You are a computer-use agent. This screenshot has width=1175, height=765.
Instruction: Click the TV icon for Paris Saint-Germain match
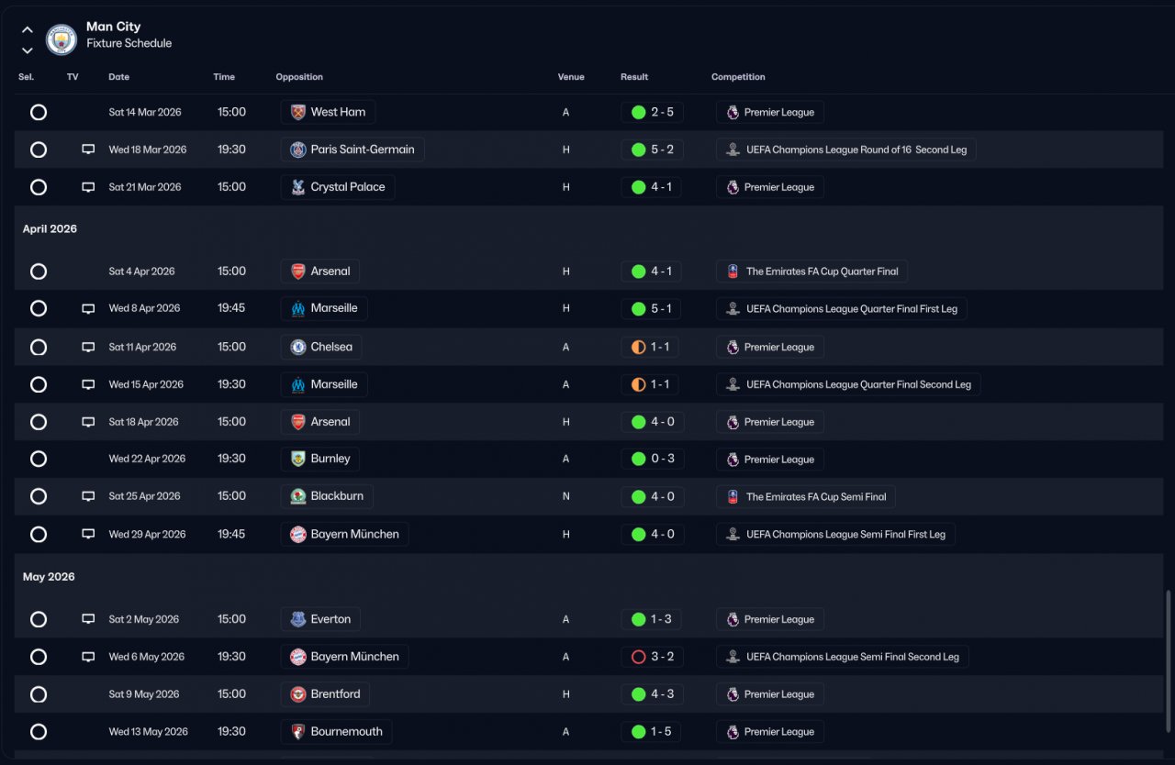tap(88, 150)
